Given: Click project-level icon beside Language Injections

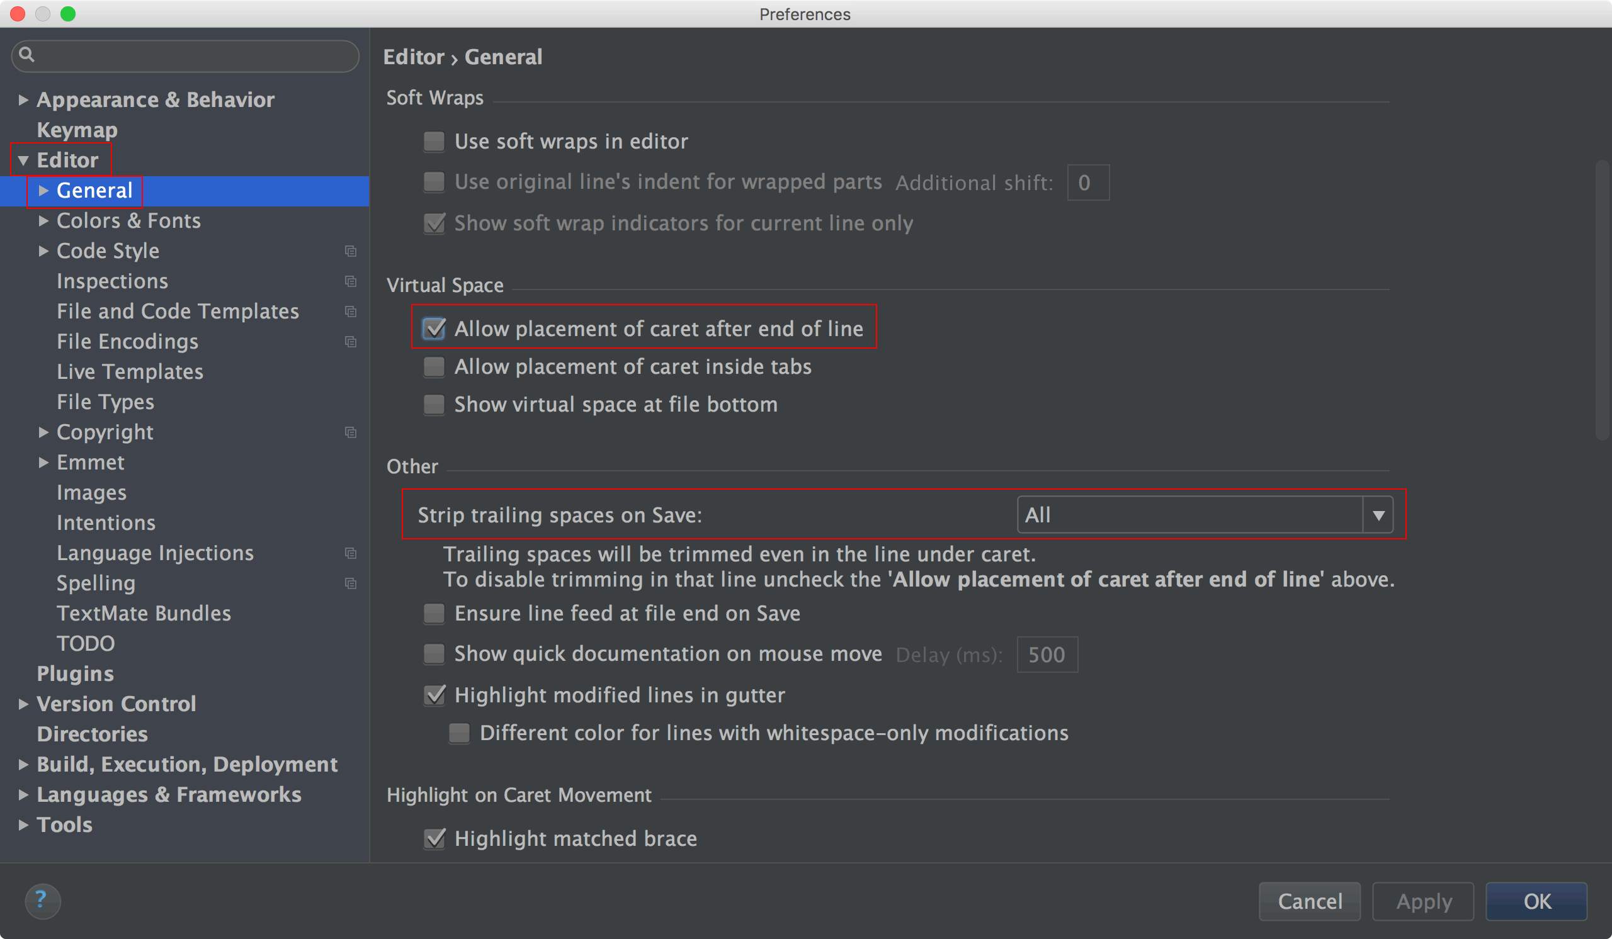Looking at the screenshot, I should pyautogui.click(x=351, y=553).
